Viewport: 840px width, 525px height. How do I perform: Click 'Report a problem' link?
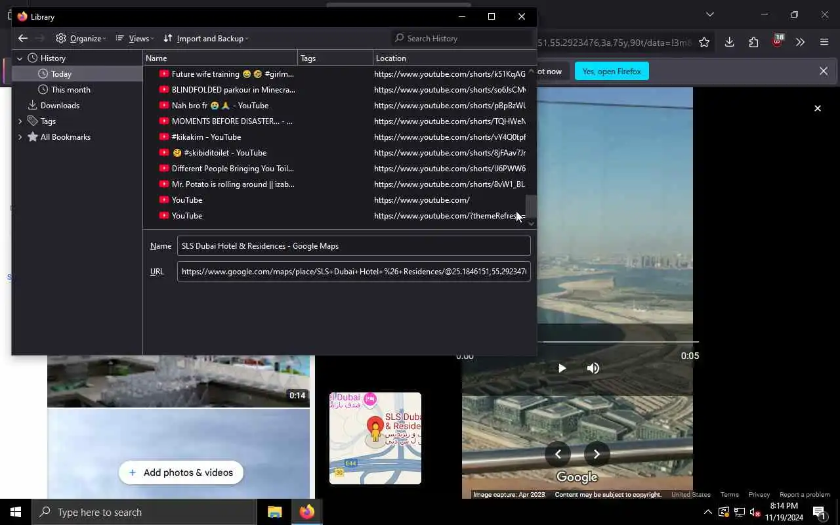pos(805,495)
